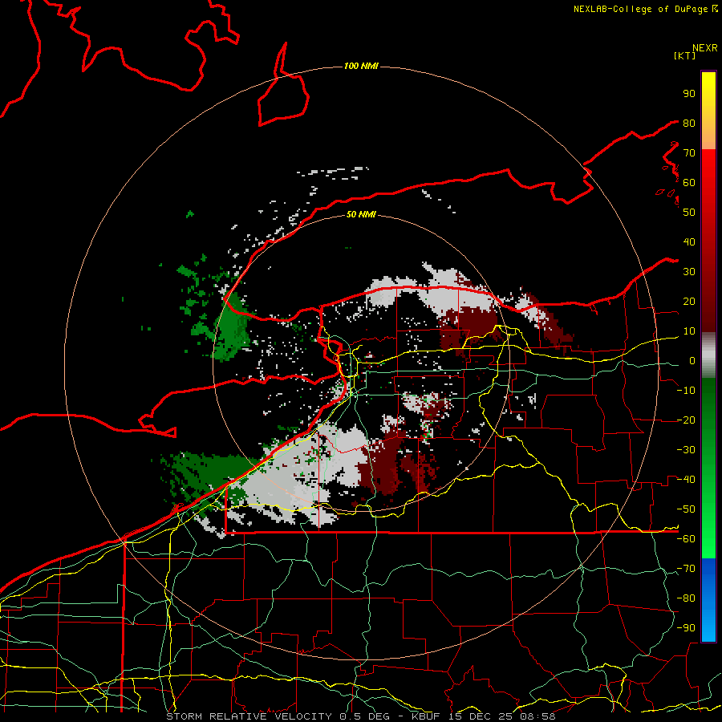This screenshot has width=722, height=722.
Task: Click the -90 value on the velocity scale
Action: (x=686, y=628)
